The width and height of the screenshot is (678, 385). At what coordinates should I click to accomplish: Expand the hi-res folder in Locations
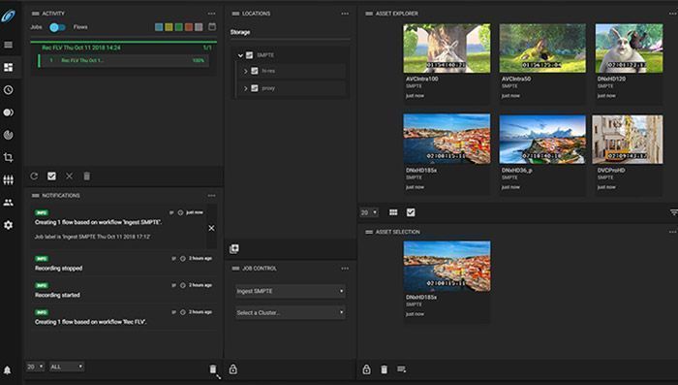(246, 71)
